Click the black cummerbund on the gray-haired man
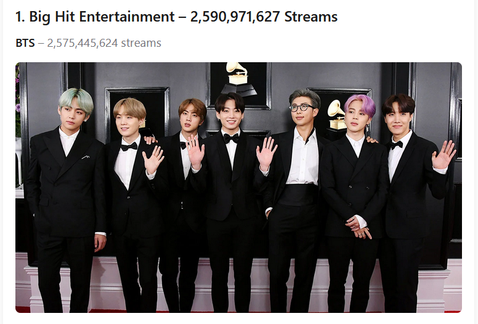 (x=298, y=195)
